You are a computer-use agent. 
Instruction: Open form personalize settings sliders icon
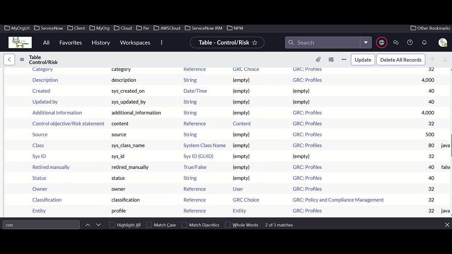(x=331, y=60)
